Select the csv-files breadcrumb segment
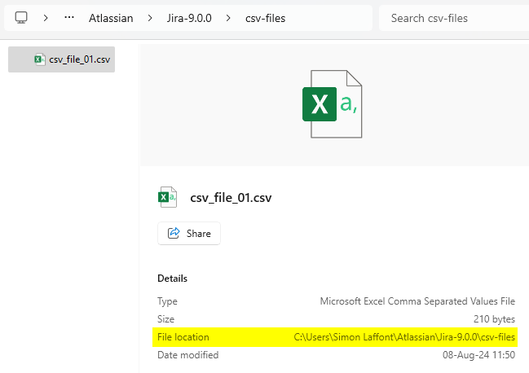Viewport: 529px width, 373px height. point(265,18)
